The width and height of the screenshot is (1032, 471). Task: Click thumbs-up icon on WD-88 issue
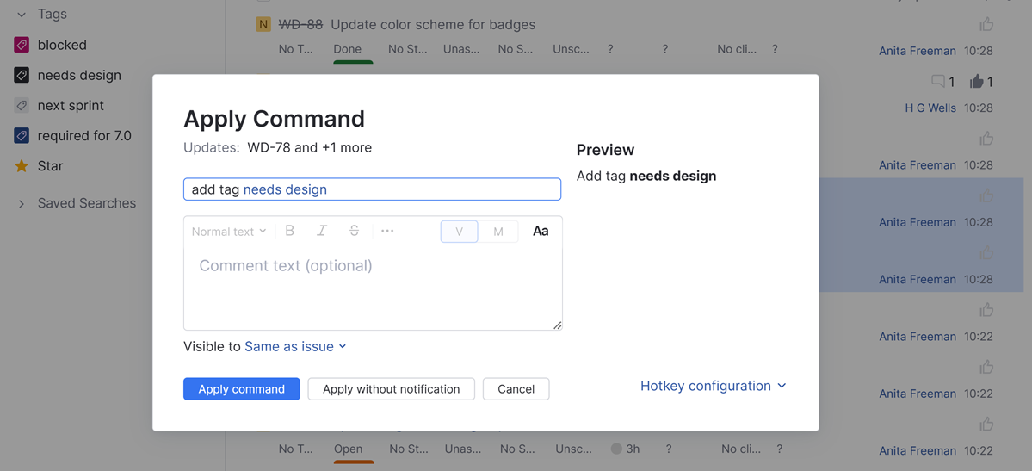(986, 24)
